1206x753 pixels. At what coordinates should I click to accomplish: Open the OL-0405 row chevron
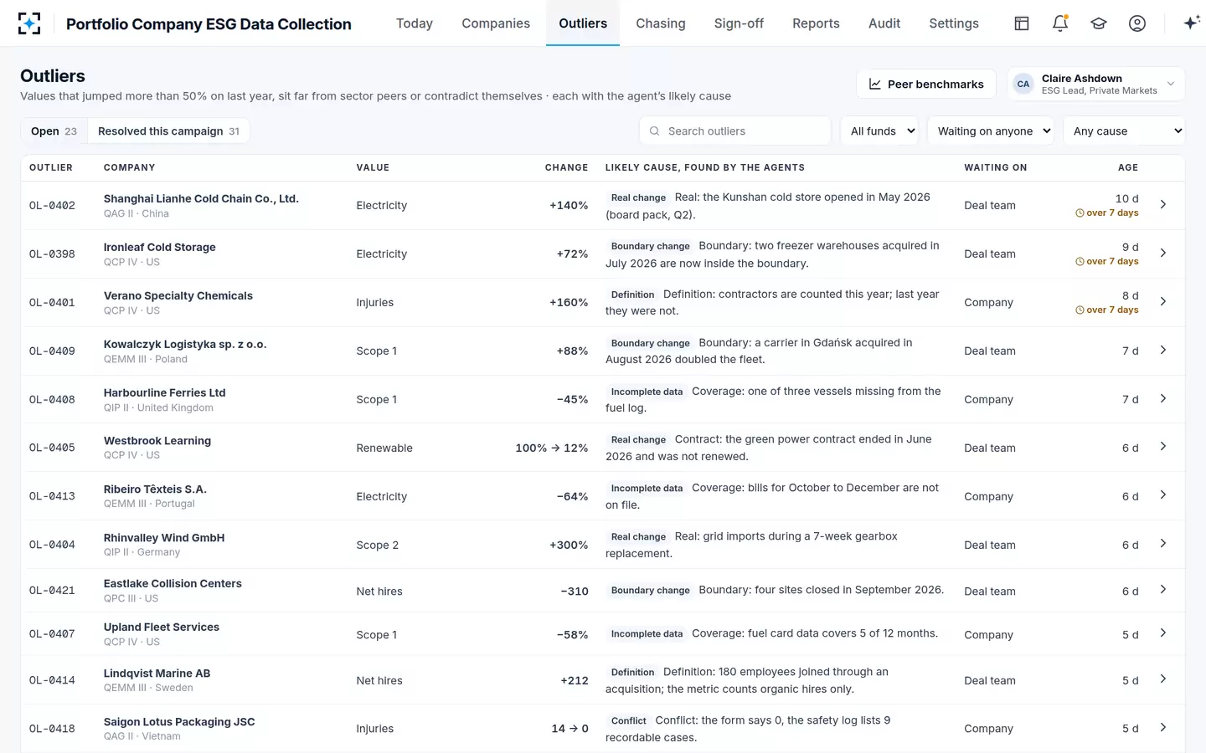tap(1163, 447)
